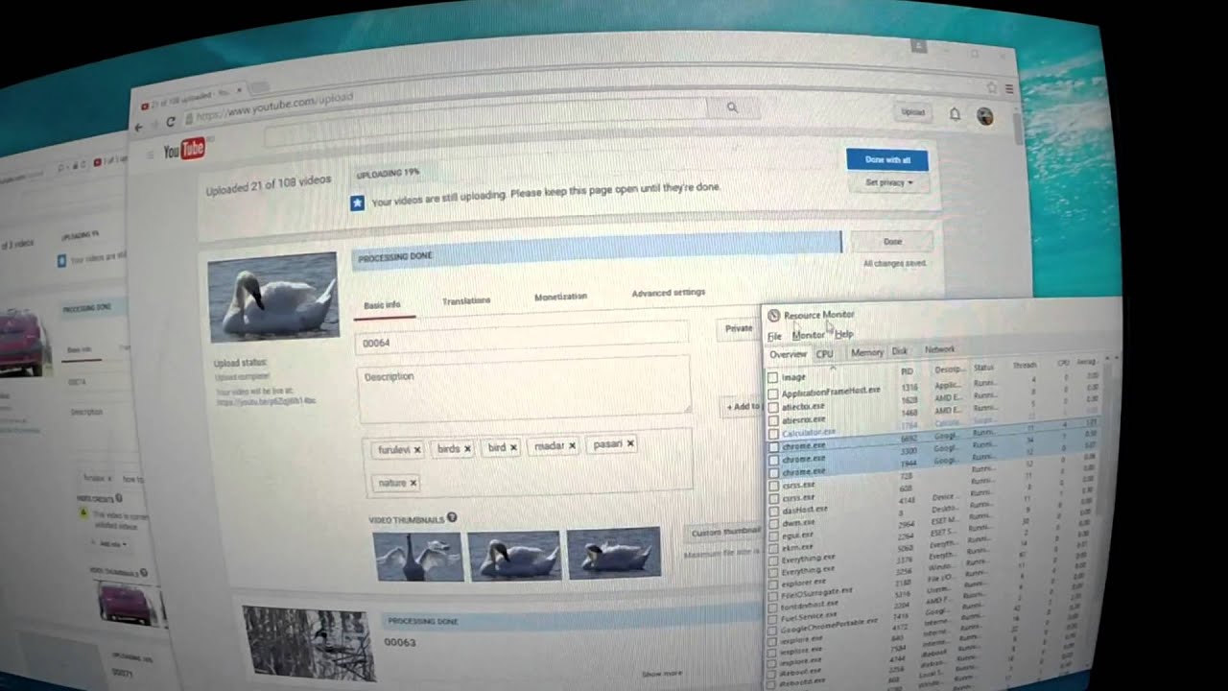Click into the Description text box
Image resolution: width=1228 pixels, height=691 pixels.
pyautogui.click(x=524, y=389)
